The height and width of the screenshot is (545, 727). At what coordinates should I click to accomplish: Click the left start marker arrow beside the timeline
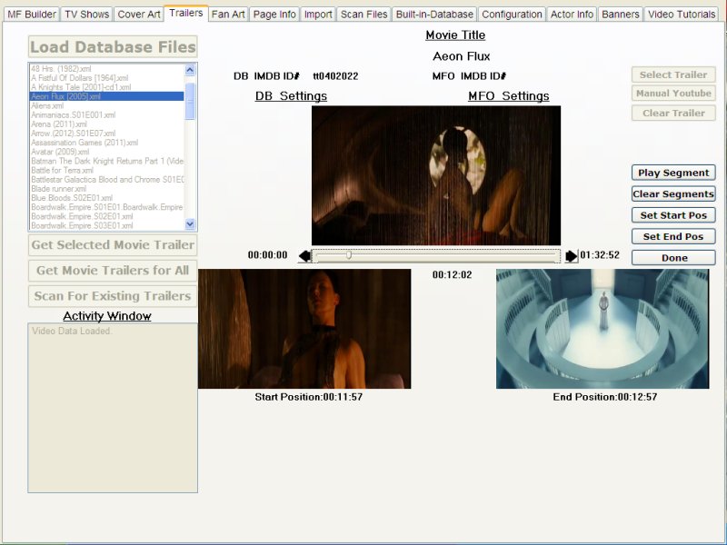coord(304,255)
